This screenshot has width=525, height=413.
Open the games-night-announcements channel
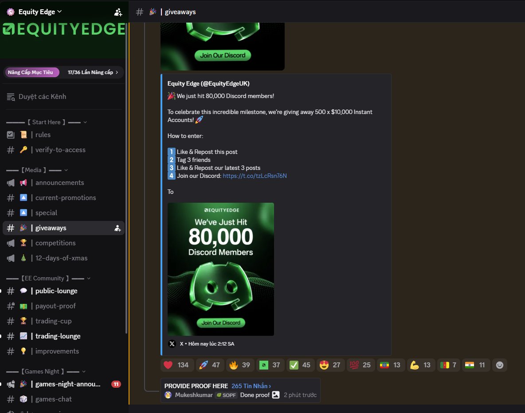(x=63, y=384)
